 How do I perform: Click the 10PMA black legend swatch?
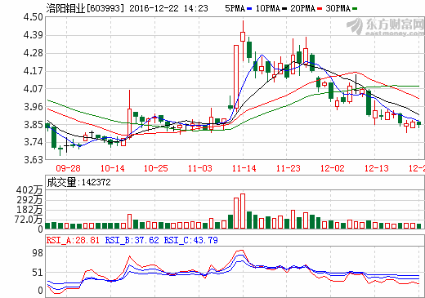(x=284, y=9)
